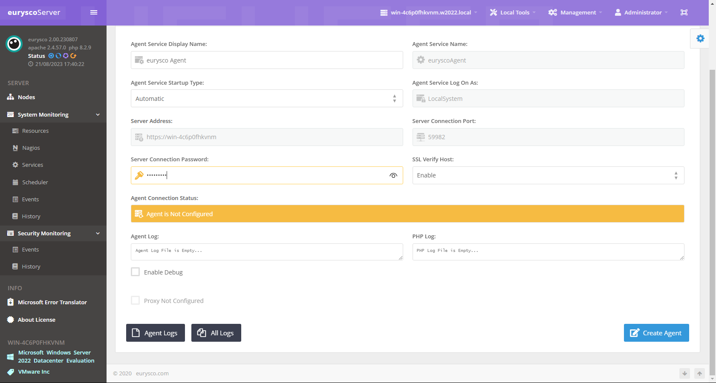This screenshot has width=716, height=383.
Task: Click the Microsoft Error Translator icon
Action: click(x=11, y=302)
